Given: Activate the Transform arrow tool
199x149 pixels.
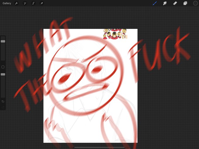Looking at the screenshot, I should 42,3.
